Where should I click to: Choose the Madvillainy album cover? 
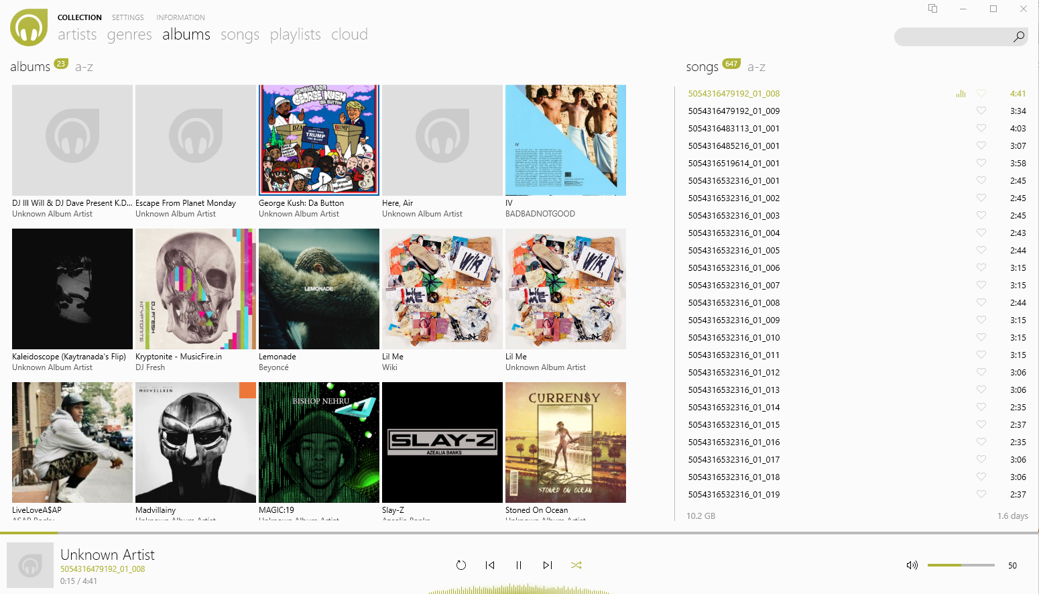pyautogui.click(x=196, y=442)
